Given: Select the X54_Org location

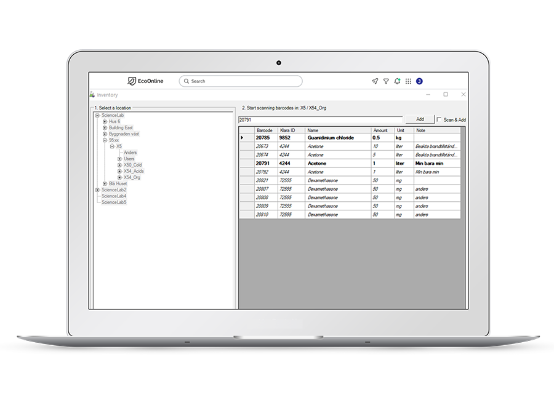Looking at the screenshot, I should click(x=132, y=177).
